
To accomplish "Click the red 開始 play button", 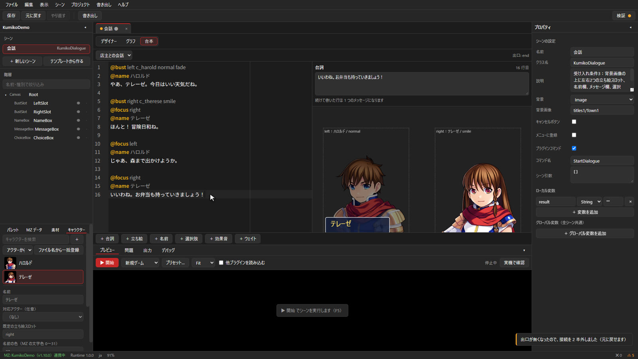I will pos(107,263).
